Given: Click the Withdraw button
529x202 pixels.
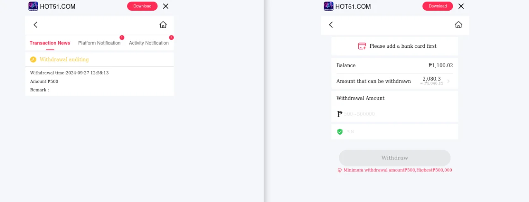Looking at the screenshot, I should (395, 158).
